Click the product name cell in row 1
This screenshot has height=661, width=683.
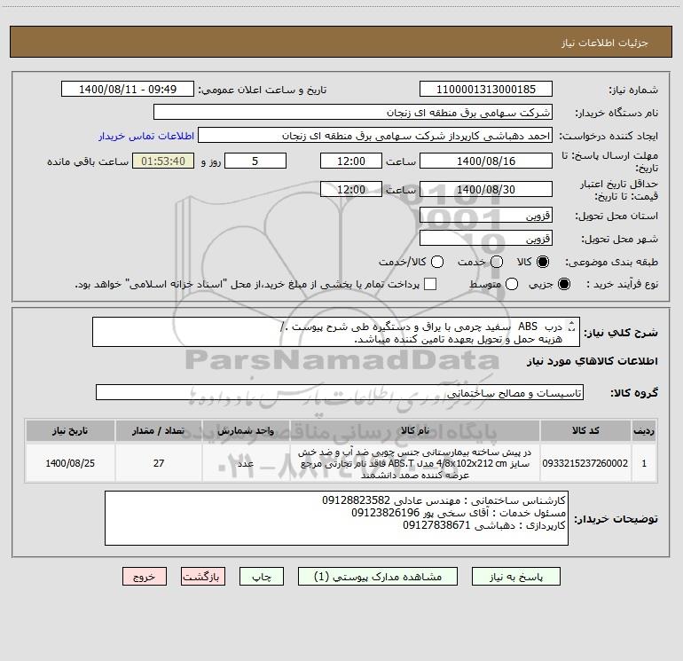pyautogui.click(x=415, y=463)
